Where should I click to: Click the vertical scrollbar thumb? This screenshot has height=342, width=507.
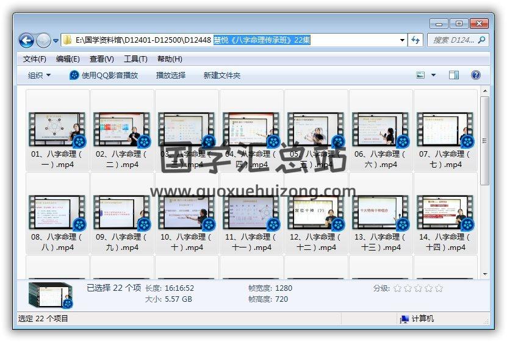[484, 140]
